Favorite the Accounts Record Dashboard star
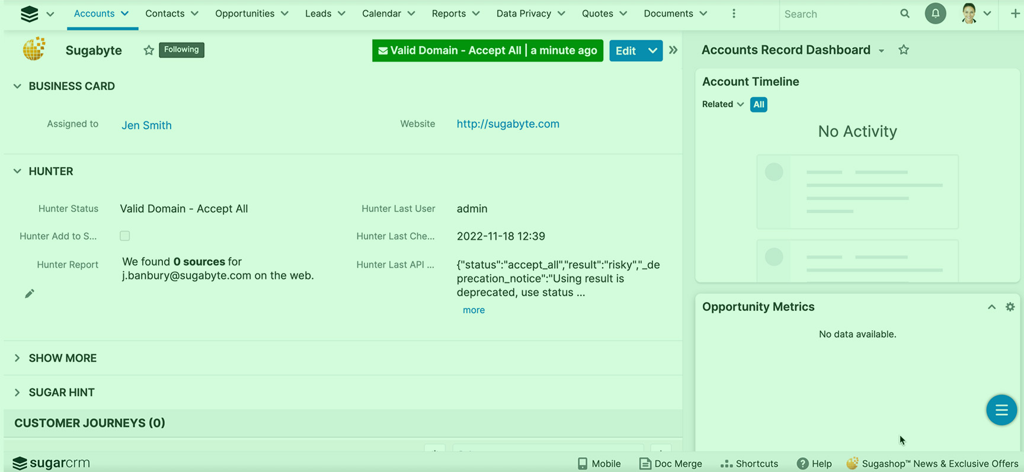The height and width of the screenshot is (472, 1024). point(903,50)
